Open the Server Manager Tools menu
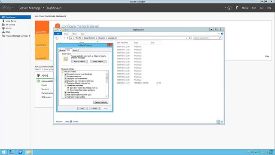275x155 pixels. coord(254,8)
